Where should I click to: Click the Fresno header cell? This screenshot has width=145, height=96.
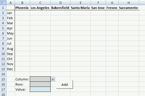pos(112,8)
